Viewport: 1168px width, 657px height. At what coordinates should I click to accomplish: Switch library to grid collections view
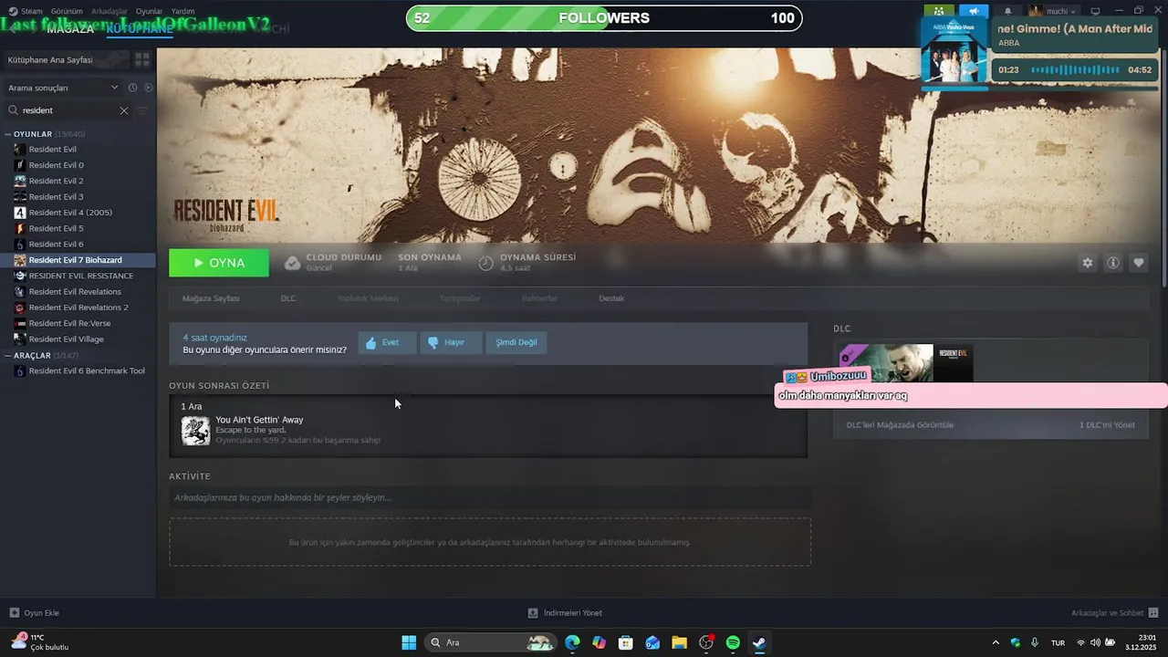142,59
